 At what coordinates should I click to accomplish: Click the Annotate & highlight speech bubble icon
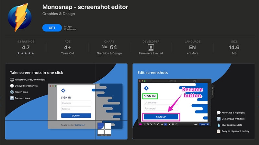[x=219, y=112]
